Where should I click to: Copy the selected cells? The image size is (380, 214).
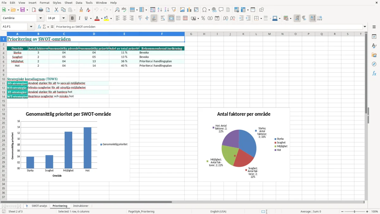pos(63,10)
